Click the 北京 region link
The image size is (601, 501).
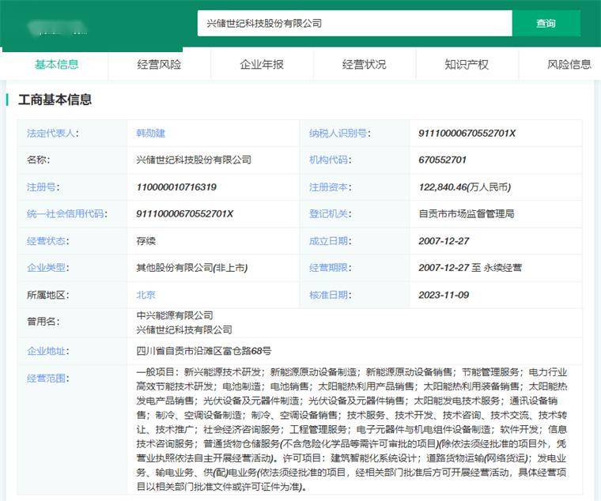(146, 295)
